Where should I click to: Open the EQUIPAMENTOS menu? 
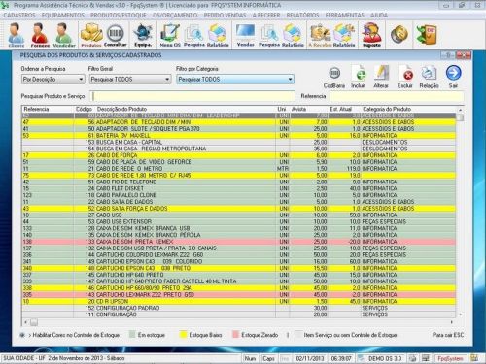63,16
